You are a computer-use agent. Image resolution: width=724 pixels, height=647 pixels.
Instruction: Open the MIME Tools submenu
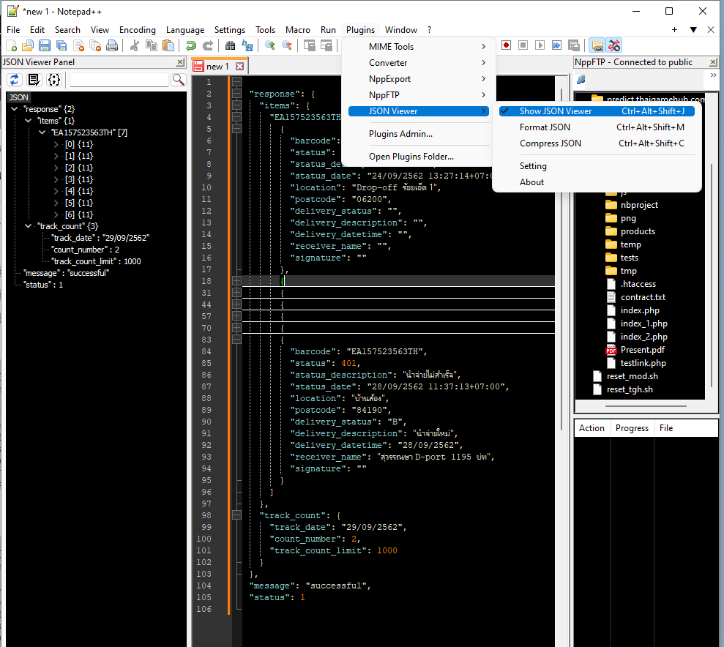(x=418, y=47)
